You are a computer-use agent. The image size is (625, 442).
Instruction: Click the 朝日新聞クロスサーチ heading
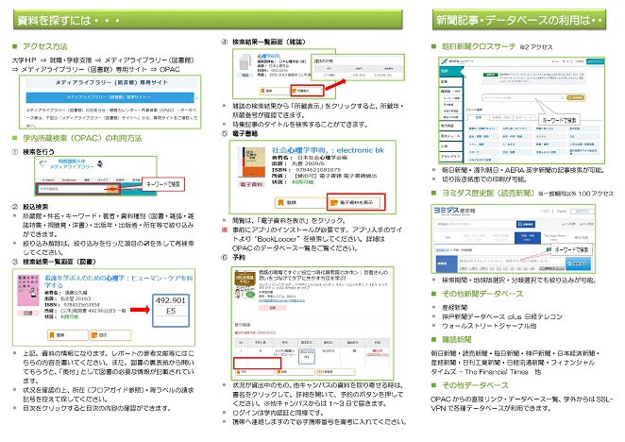[x=479, y=46]
